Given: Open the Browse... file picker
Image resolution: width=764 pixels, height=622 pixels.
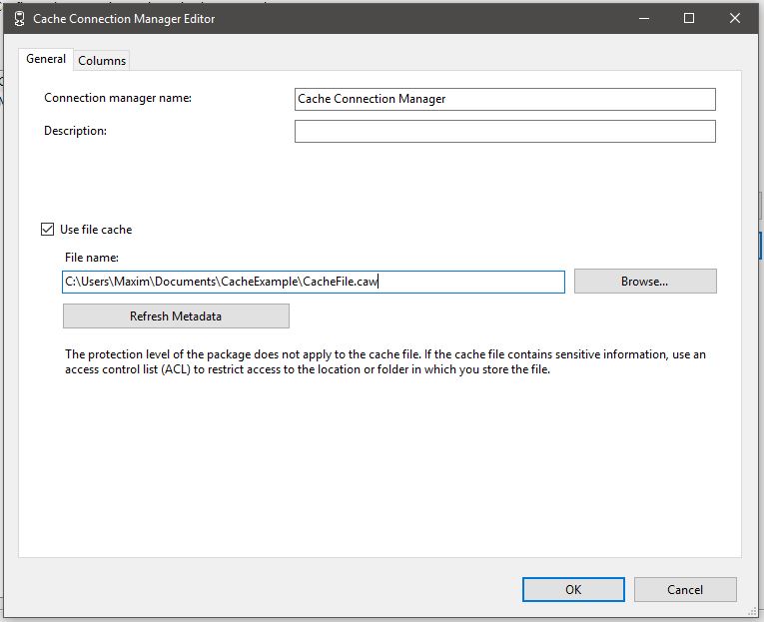Looking at the screenshot, I should click(645, 281).
